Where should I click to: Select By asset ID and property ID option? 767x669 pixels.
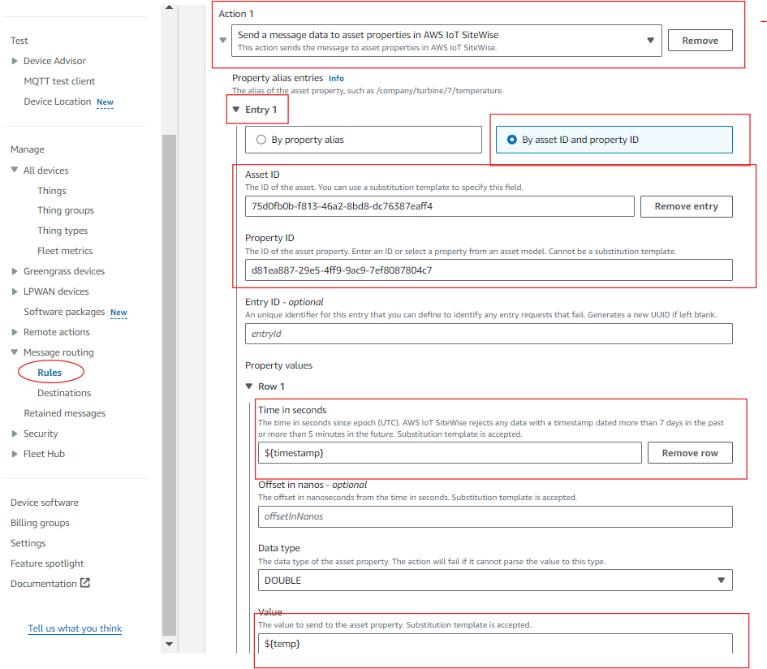tap(614, 140)
